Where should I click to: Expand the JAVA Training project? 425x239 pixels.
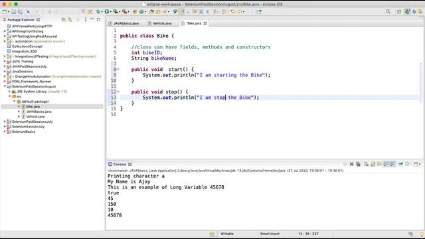5,61
